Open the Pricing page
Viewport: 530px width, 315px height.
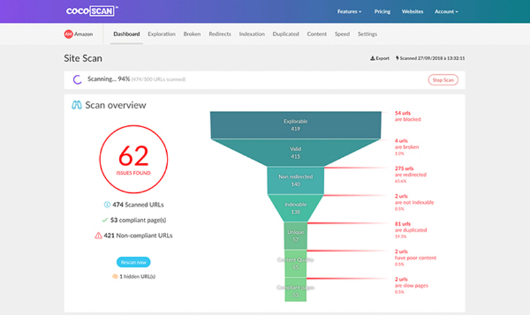click(382, 11)
